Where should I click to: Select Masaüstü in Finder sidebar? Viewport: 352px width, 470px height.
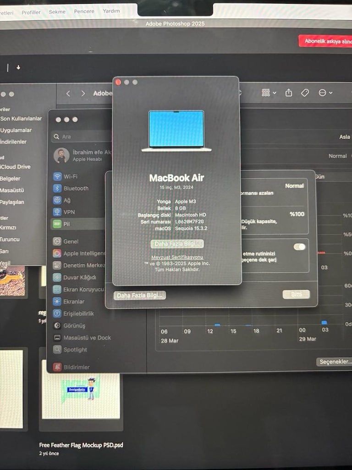(x=12, y=190)
